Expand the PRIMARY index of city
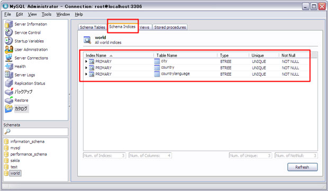Image resolution: width=328 pixels, height=191 pixels. coord(86,61)
